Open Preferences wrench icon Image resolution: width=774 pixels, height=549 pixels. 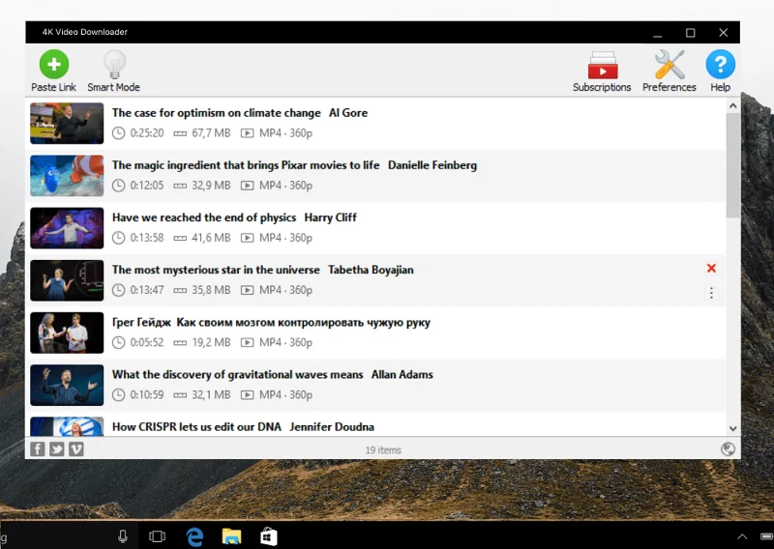click(x=670, y=71)
